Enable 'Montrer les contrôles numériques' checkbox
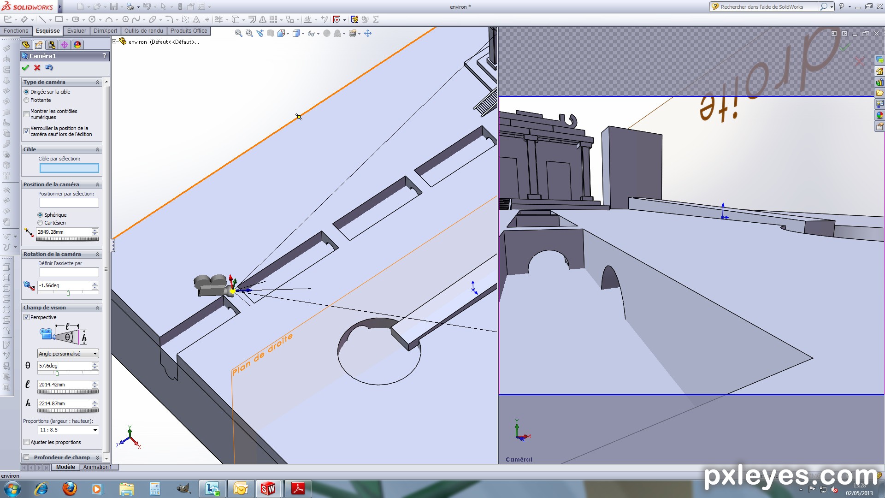 [26, 114]
